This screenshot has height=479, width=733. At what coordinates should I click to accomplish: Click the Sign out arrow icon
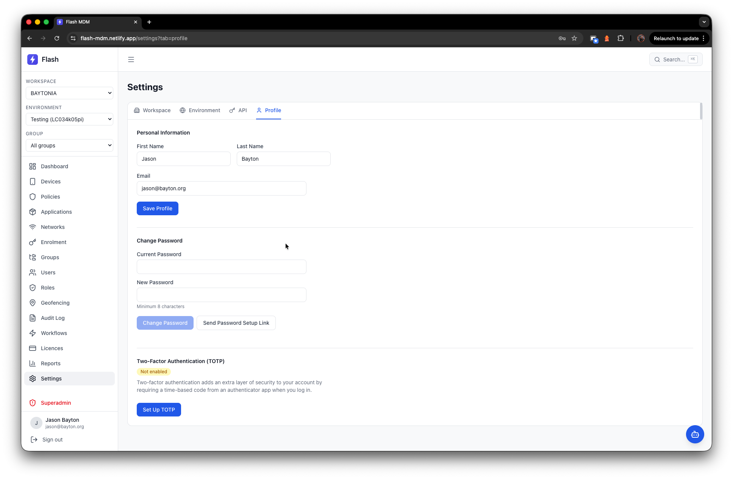coord(34,440)
